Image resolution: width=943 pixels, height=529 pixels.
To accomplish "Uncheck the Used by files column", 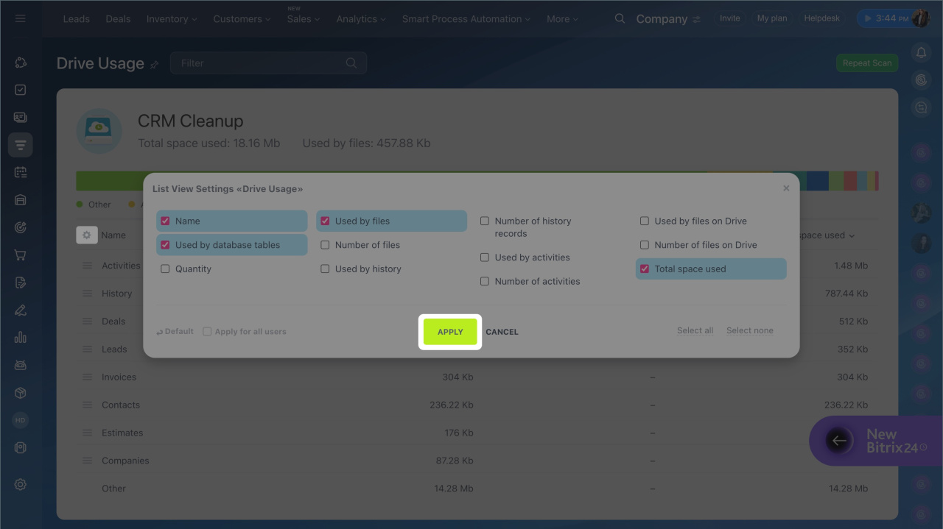I will 325,221.
